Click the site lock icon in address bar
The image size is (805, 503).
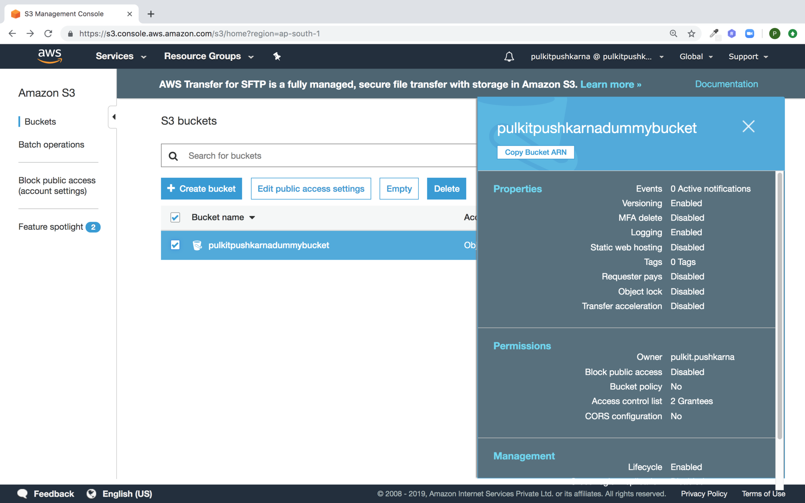point(70,34)
